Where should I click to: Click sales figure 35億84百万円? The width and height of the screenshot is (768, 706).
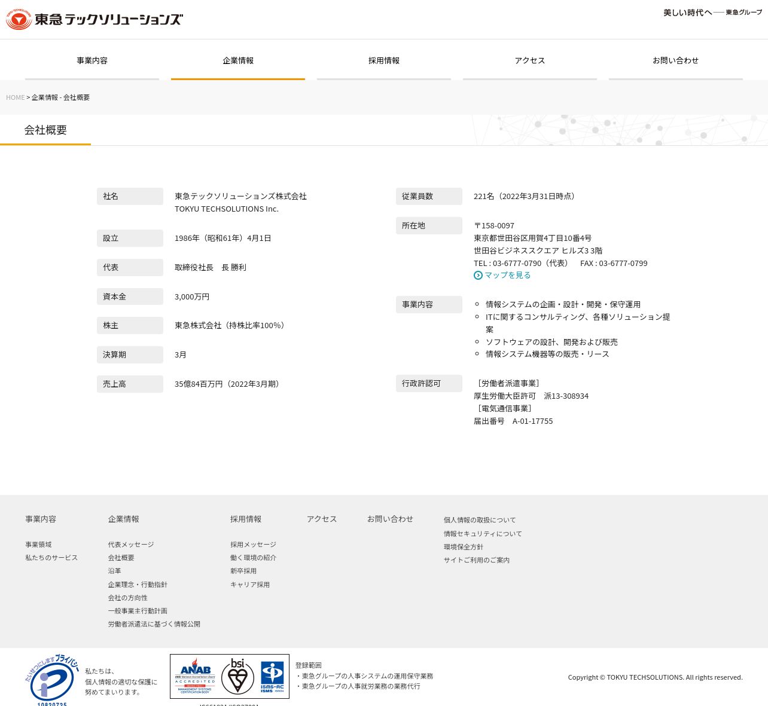tap(228, 384)
